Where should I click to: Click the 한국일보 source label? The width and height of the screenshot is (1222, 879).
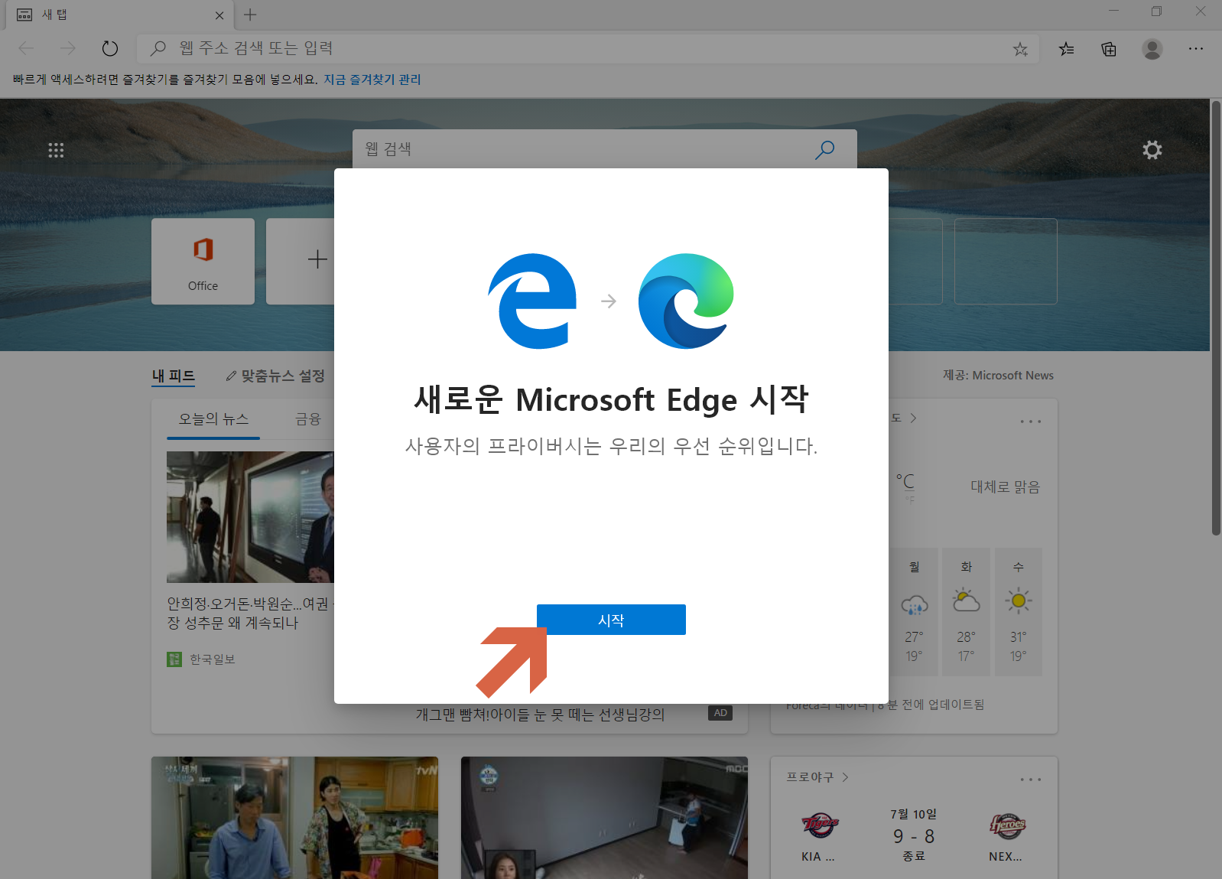(213, 659)
